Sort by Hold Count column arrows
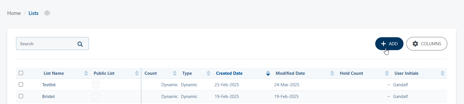 387,73
